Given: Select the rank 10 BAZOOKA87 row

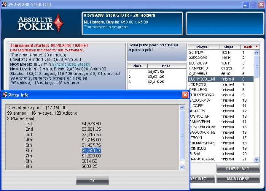Looking at the screenshot, I should (222, 100).
